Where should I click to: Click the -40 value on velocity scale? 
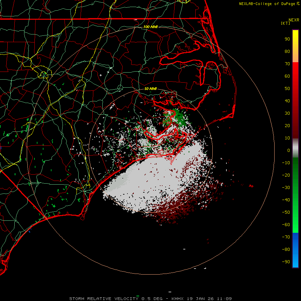point(286,200)
